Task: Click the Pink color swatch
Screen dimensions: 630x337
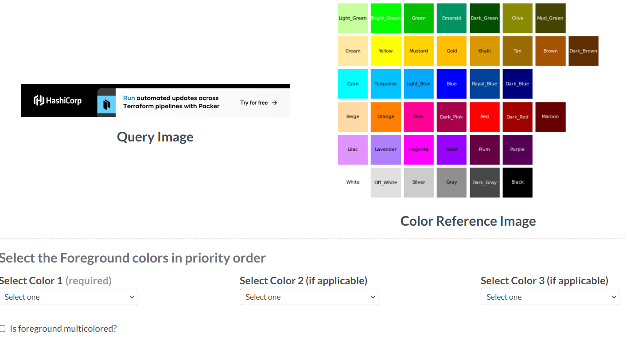Action: click(419, 117)
